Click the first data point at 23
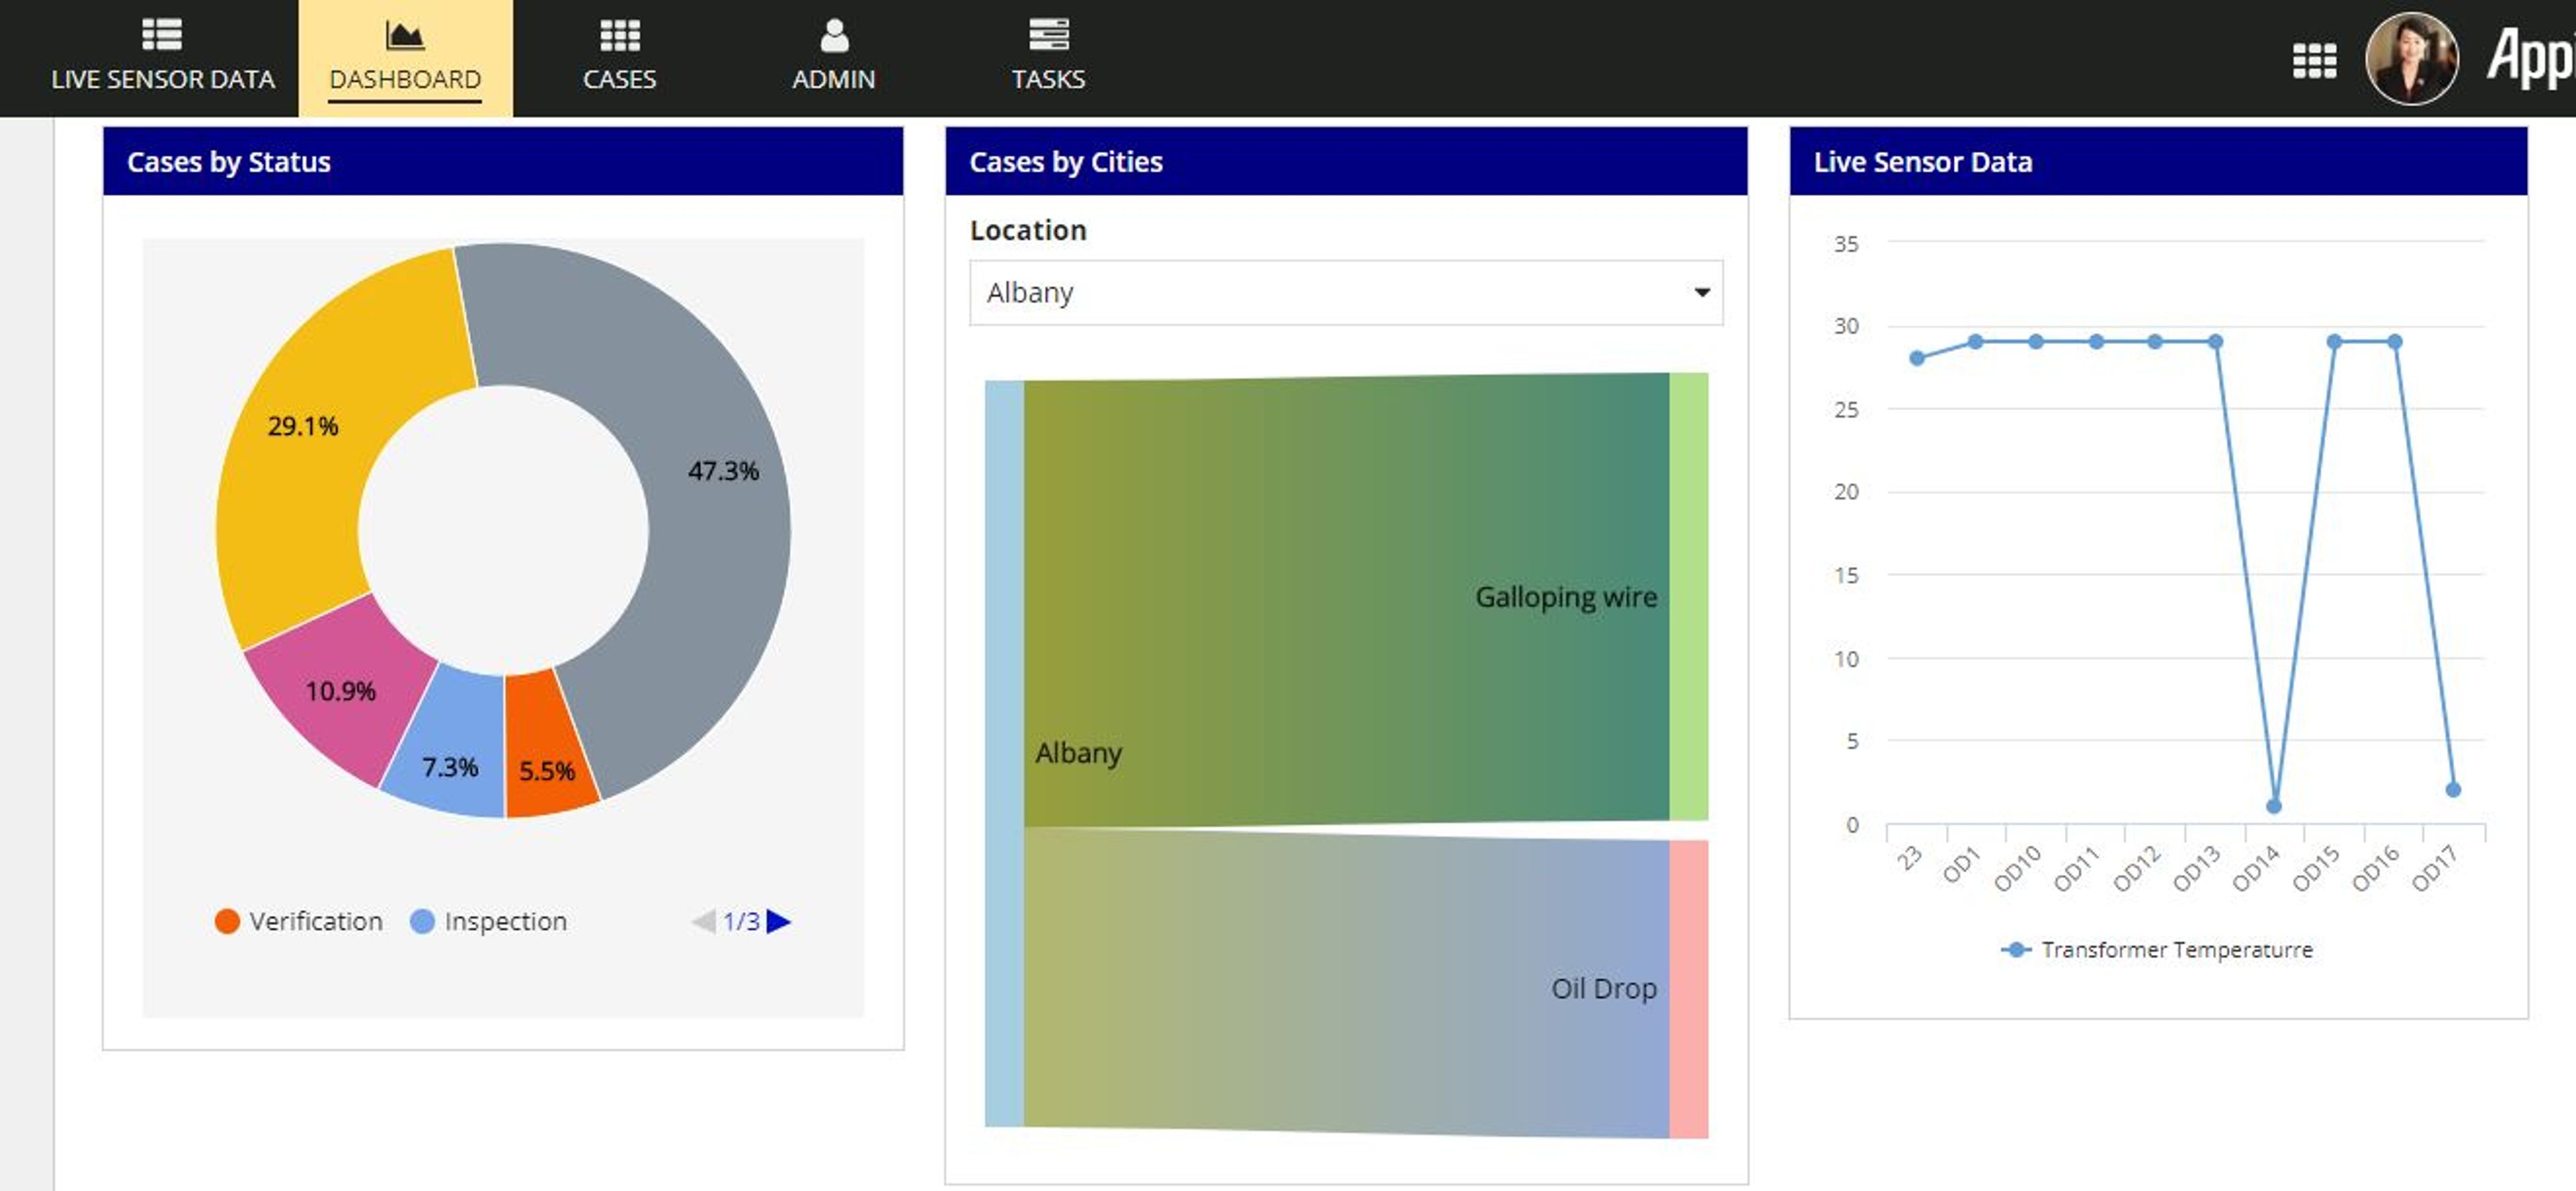 click(1917, 358)
